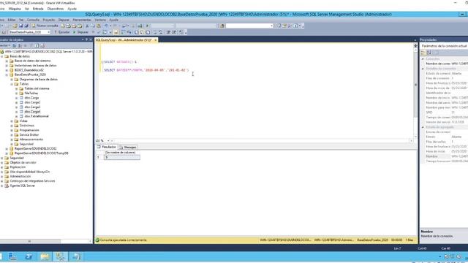Select the FileTables folder

click(31, 94)
